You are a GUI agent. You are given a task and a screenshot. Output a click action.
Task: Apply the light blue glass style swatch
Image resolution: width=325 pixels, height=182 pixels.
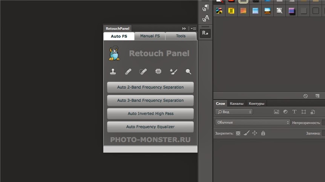(255, 11)
